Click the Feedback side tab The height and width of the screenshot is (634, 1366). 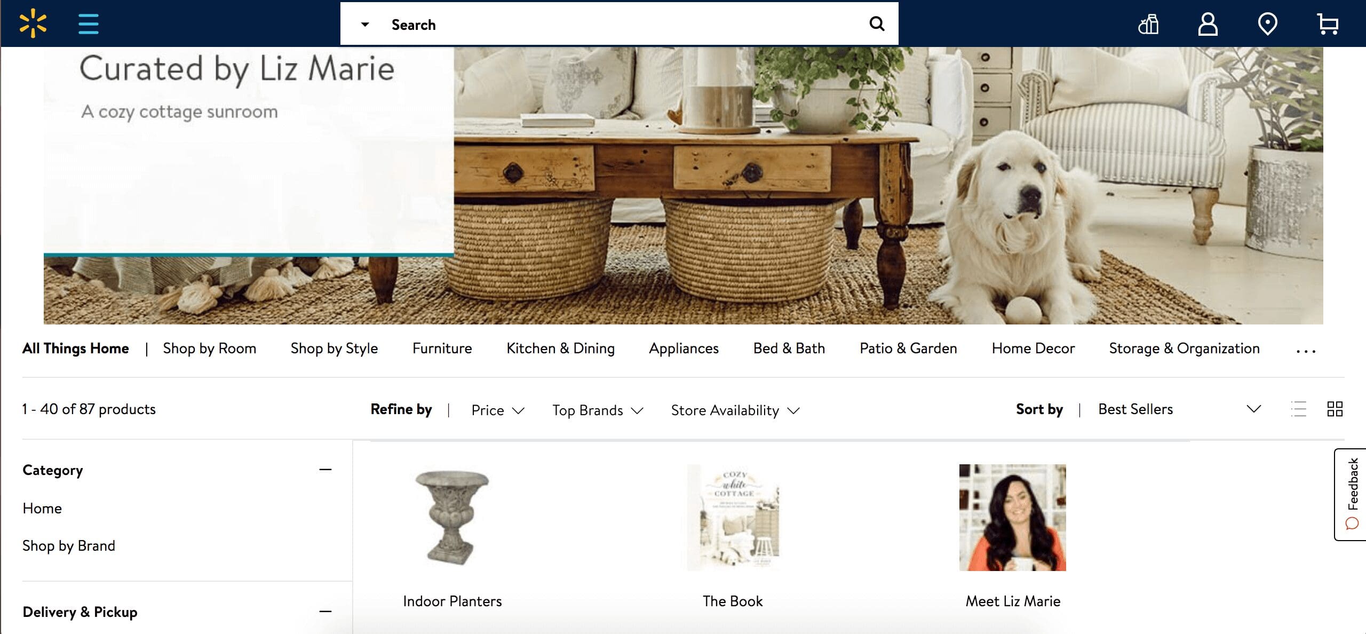click(1351, 494)
